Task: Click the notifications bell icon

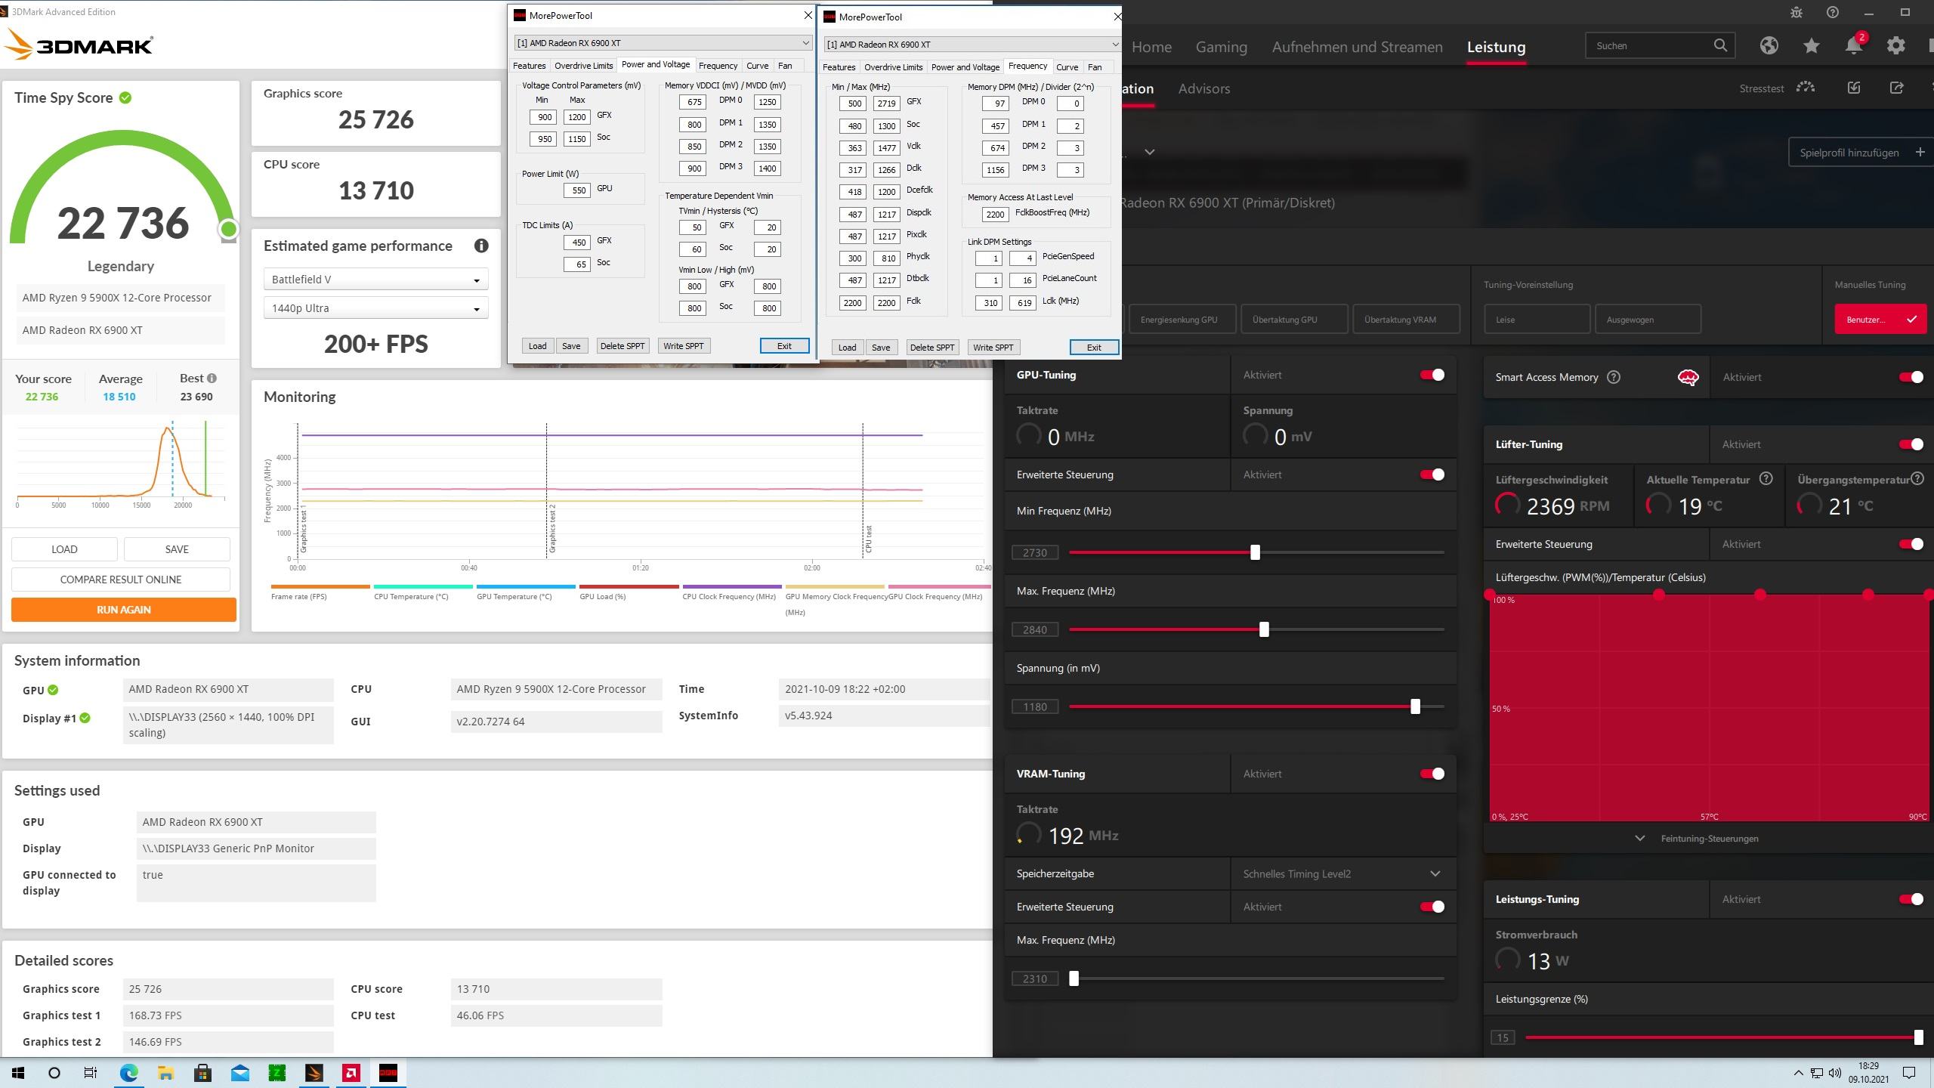Action: 1853,46
